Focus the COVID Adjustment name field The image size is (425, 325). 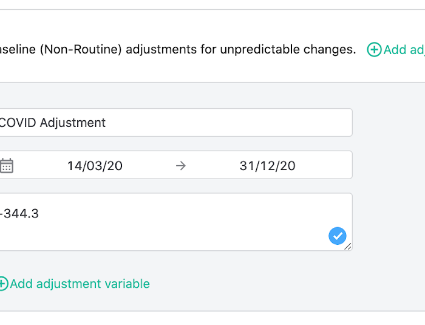pyautogui.click(x=176, y=122)
